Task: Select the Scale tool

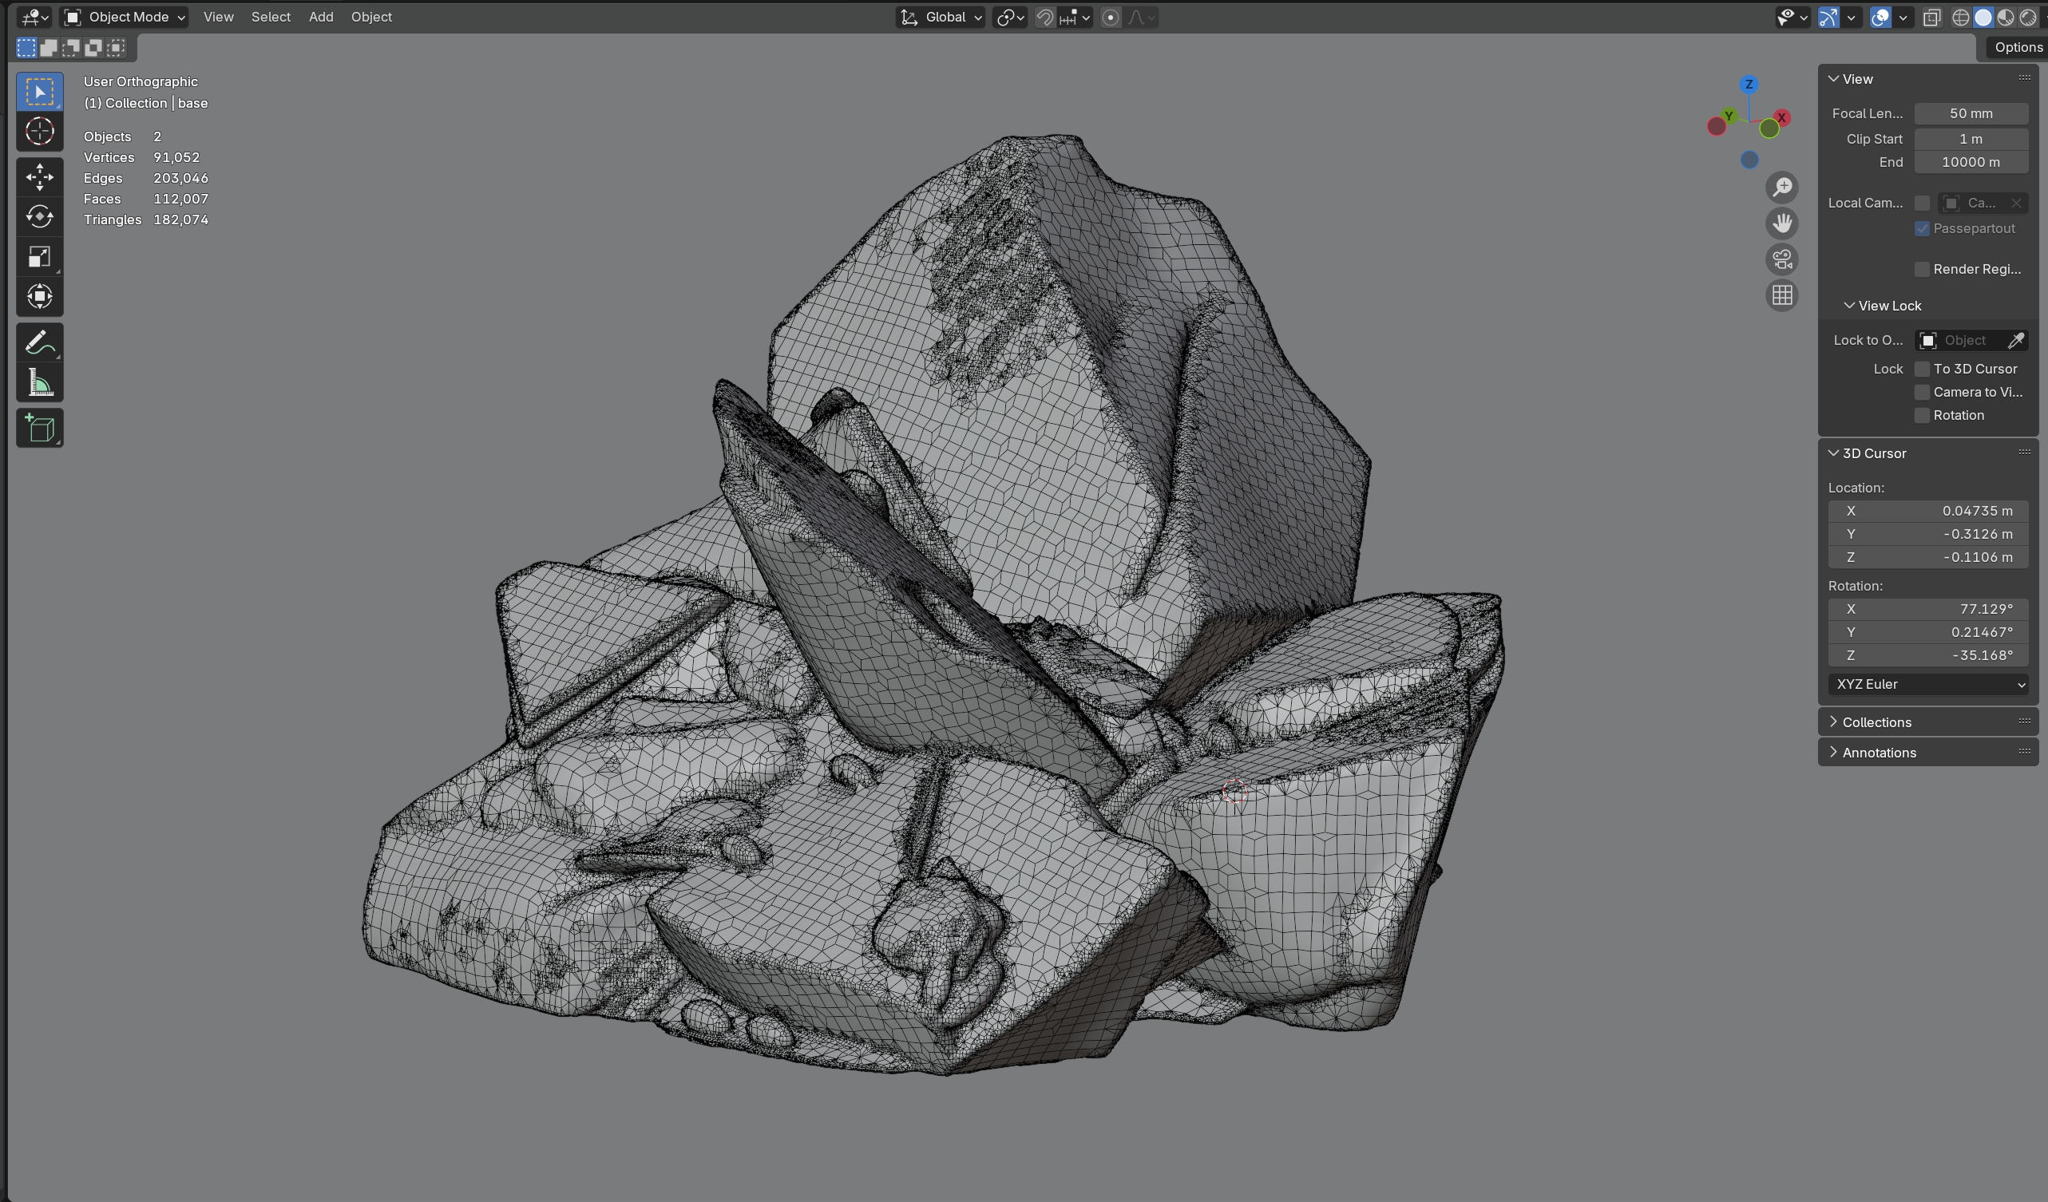Action: click(39, 257)
